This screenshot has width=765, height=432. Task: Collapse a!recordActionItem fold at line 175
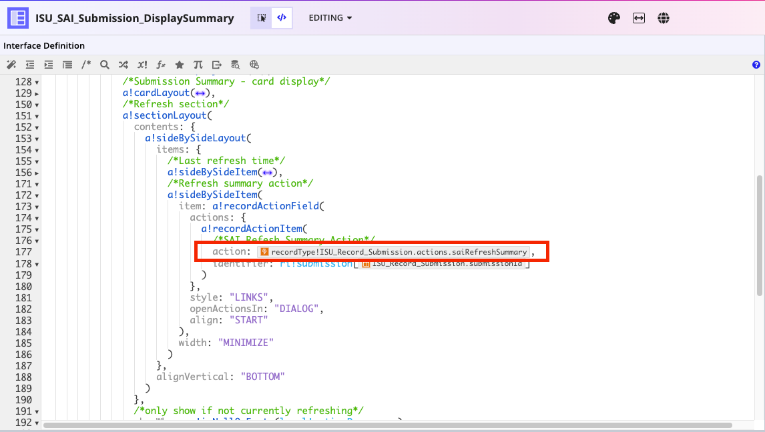[x=37, y=230]
